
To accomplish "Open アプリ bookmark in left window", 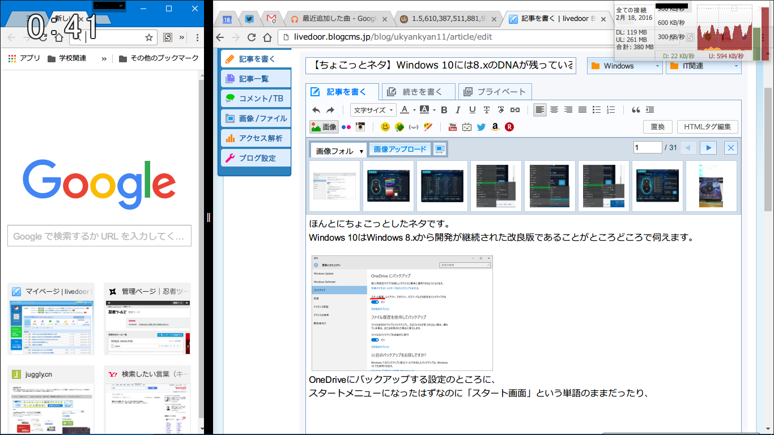I will click(23, 58).
